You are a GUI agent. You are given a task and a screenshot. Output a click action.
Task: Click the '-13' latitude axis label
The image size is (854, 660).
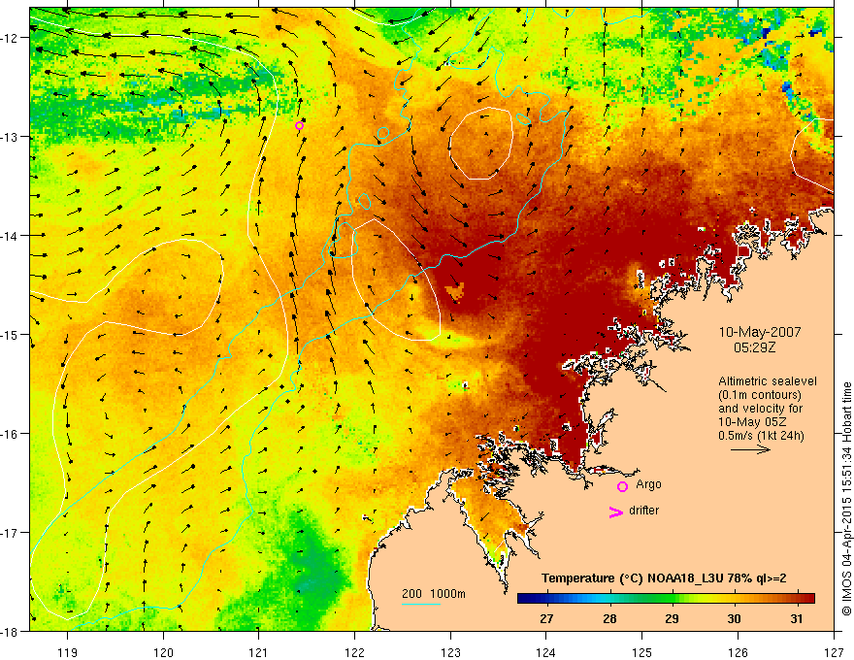tap(11, 137)
